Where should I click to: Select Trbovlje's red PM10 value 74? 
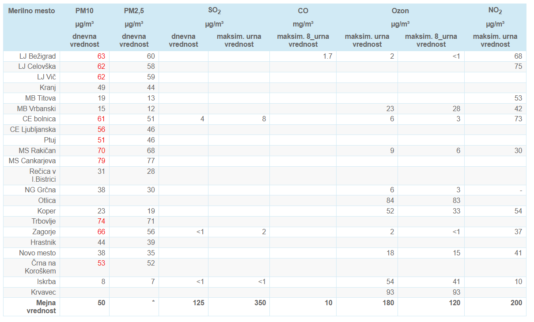coord(101,221)
